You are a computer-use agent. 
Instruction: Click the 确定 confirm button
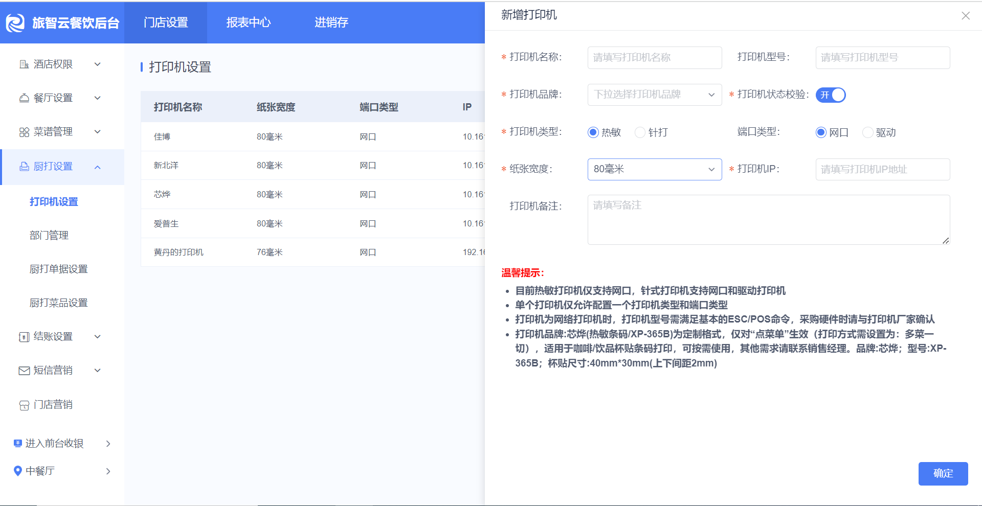click(x=943, y=474)
